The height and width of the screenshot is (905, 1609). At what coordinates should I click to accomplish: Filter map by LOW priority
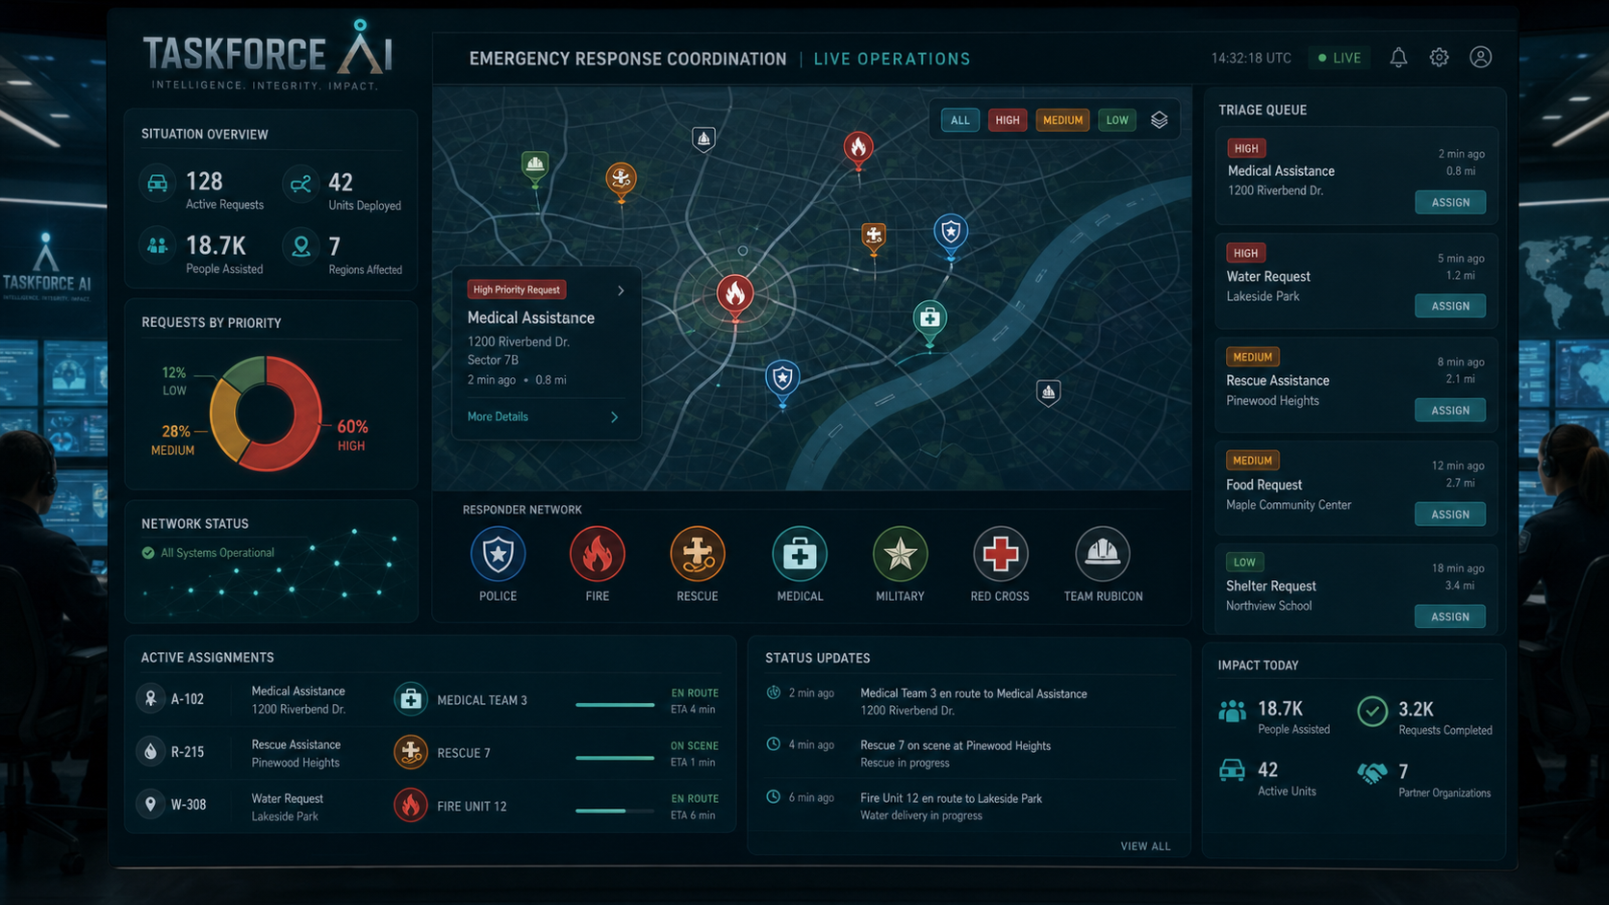[x=1117, y=120]
